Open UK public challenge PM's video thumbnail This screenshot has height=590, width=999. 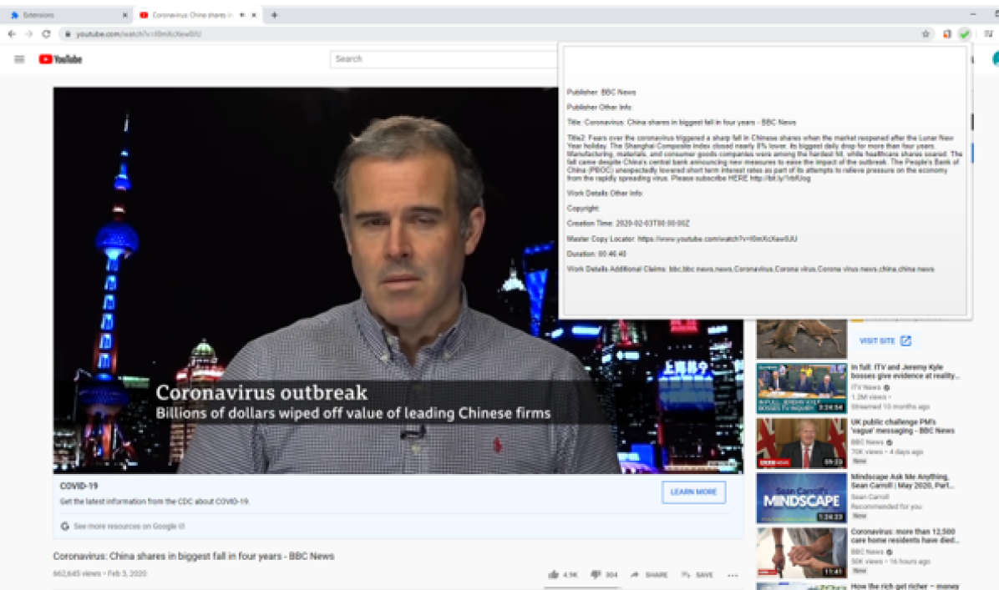coord(802,443)
